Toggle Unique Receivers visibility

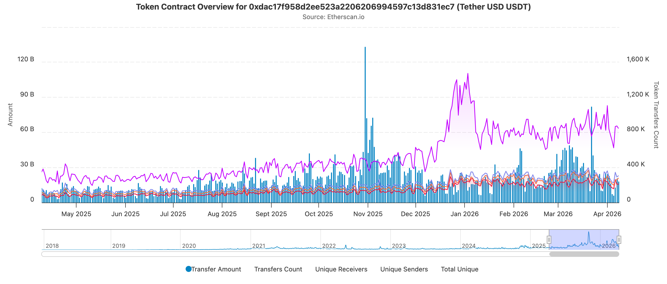[341, 269]
